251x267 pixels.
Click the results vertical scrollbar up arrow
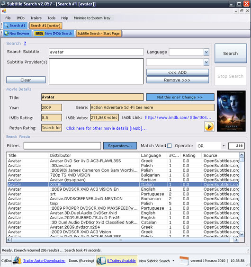pyautogui.click(x=242, y=155)
